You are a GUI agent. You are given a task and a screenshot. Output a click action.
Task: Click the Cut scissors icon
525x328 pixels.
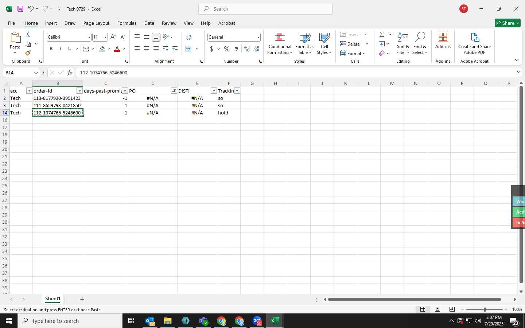click(28, 34)
